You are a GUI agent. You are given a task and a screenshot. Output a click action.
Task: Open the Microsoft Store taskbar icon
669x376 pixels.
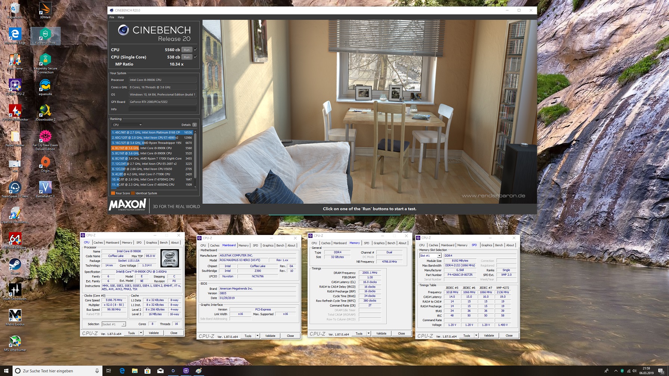click(147, 371)
